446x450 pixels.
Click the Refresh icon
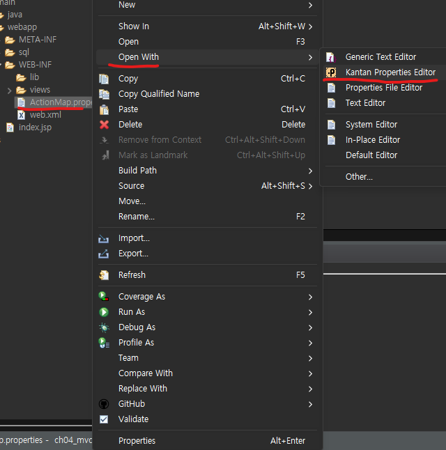pyautogui.click(x=104, y=275)
